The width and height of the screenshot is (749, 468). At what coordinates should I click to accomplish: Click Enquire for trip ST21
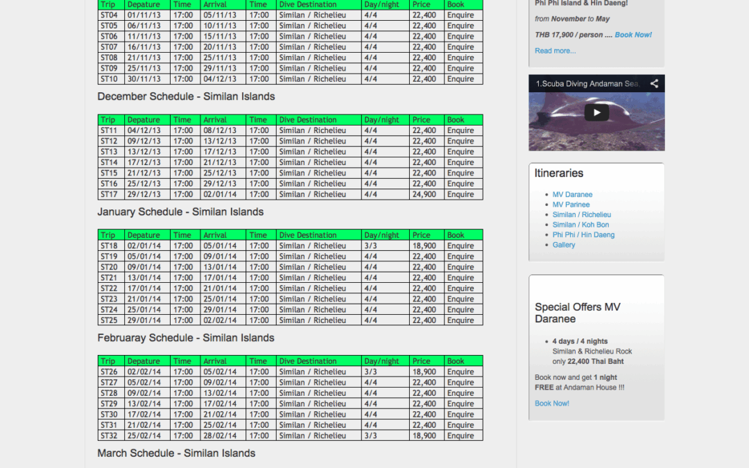click(460, 277)
